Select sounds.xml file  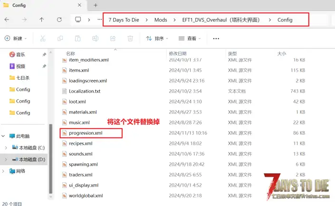(x=81, y=154)
